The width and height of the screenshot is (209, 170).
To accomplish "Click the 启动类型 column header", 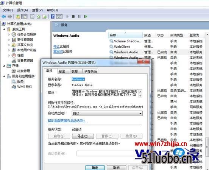I will 178,35.
